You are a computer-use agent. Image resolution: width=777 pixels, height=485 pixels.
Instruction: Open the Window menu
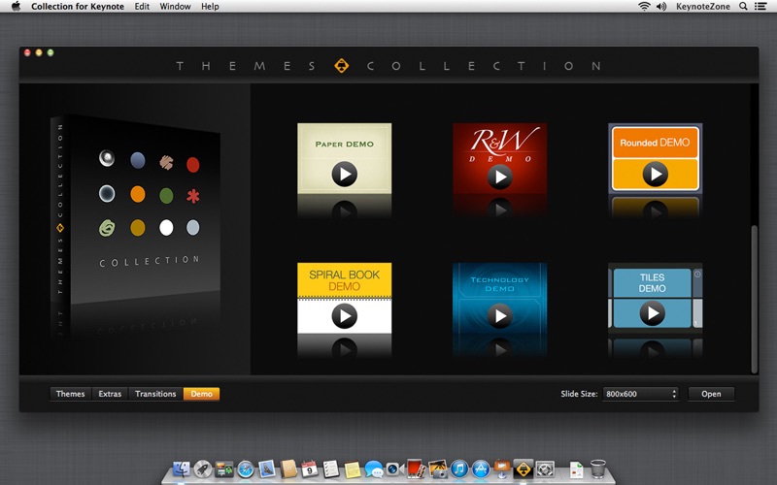175,7
